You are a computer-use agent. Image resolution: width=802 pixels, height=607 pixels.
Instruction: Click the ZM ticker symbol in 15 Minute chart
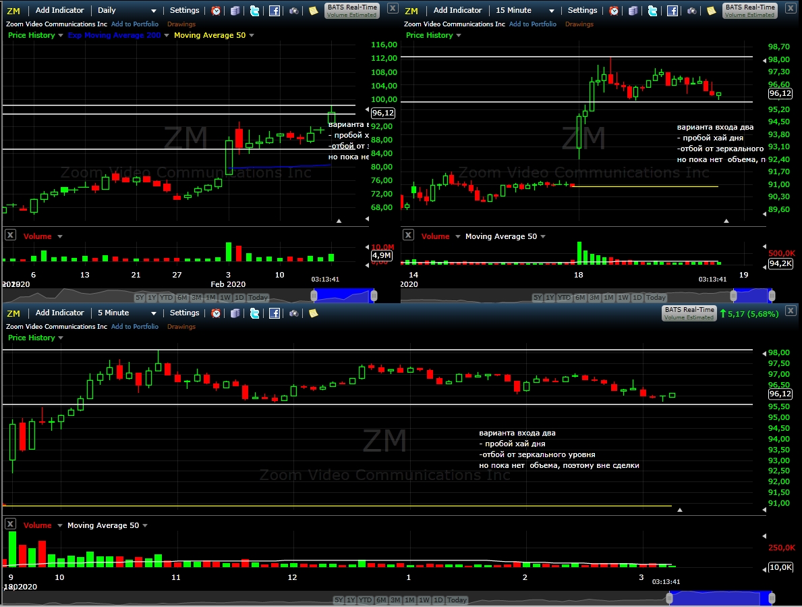click(411, 11)
